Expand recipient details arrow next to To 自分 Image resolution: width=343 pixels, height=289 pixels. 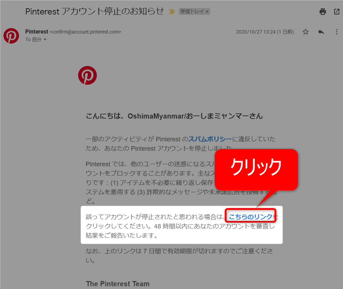tap(45, 40)
